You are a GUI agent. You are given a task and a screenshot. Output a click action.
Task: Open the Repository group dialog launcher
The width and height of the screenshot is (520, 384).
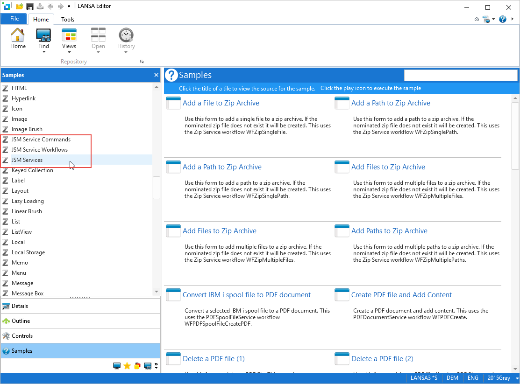pyautogui.click(x=142, y=62)
